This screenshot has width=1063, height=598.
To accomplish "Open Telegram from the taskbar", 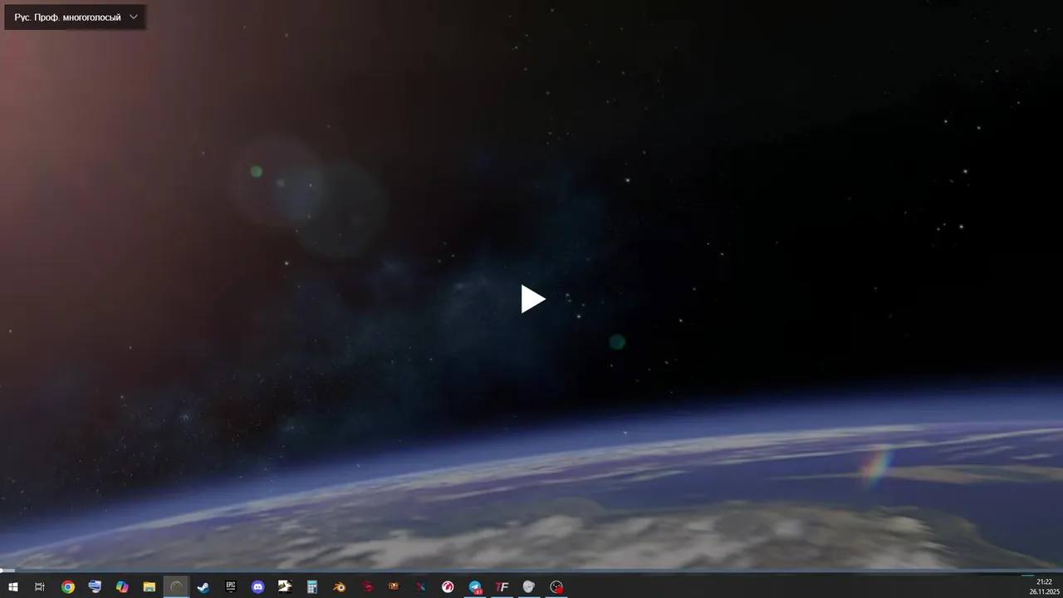I will pyautogui.click(x=475, y=586).
